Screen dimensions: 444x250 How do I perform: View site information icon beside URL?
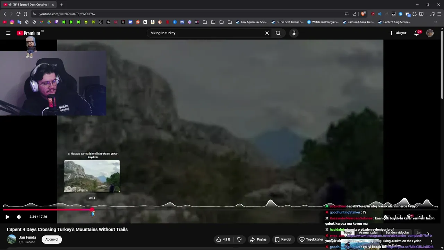pos(34,14)
